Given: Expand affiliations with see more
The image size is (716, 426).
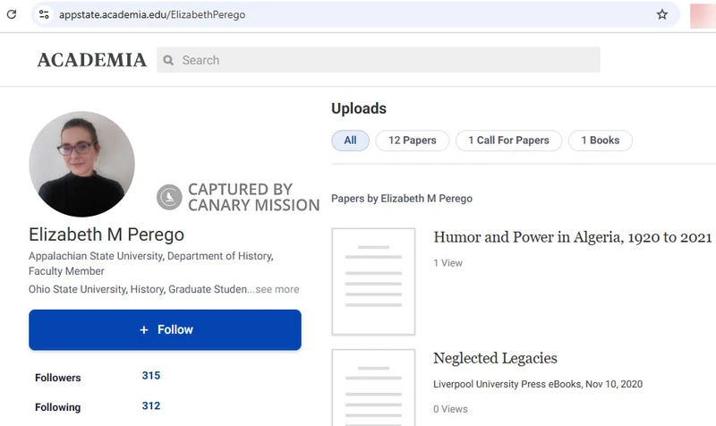Looking at the screenshot, I should pos(277,289).
